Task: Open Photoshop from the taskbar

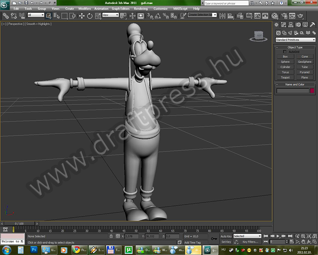Action: click(34, 250)
